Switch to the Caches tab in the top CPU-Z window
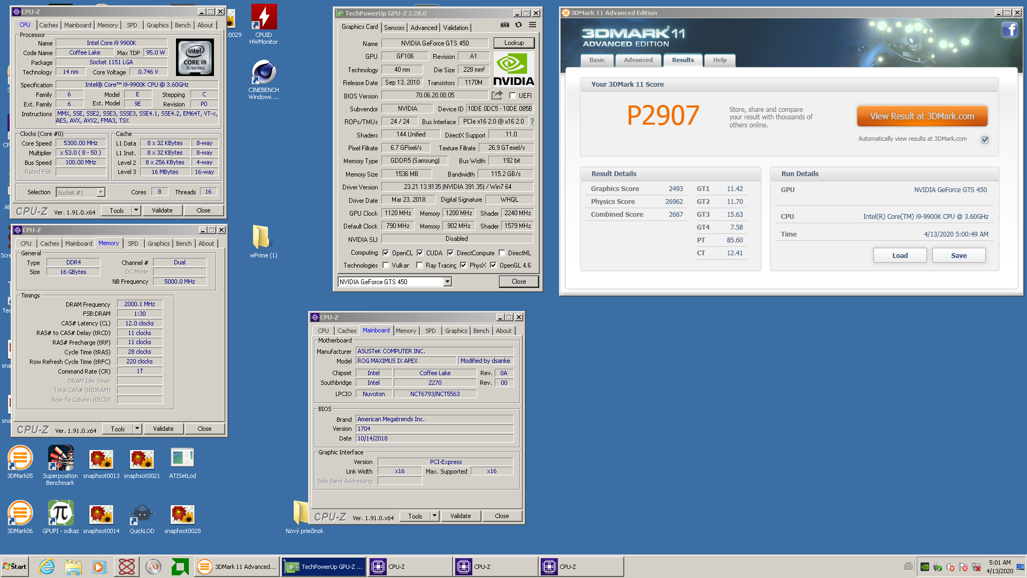This screenshot has height=578, width=1027. pos(48,25)
